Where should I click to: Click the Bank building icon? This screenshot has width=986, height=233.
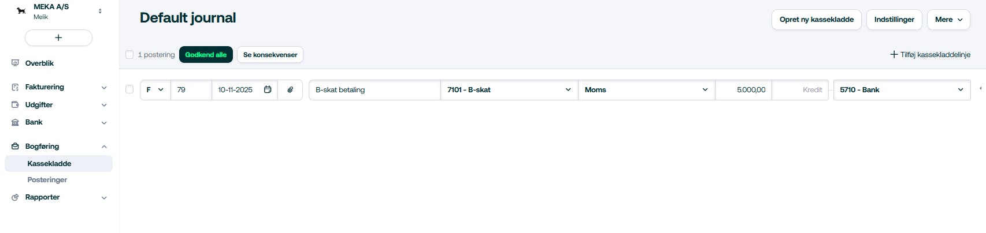tap(15, 122)
